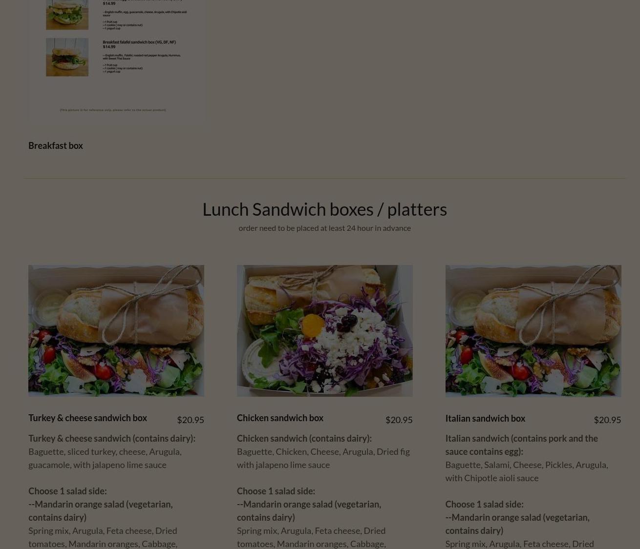Click Italian sandwich contains pork description
640x549 pixels.
coord(521,445)
